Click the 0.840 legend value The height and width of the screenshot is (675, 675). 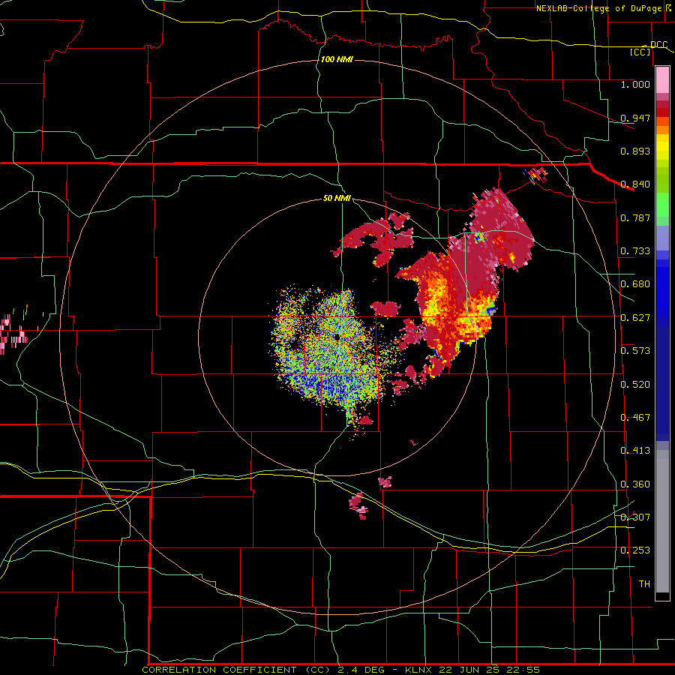coord(635,184)
